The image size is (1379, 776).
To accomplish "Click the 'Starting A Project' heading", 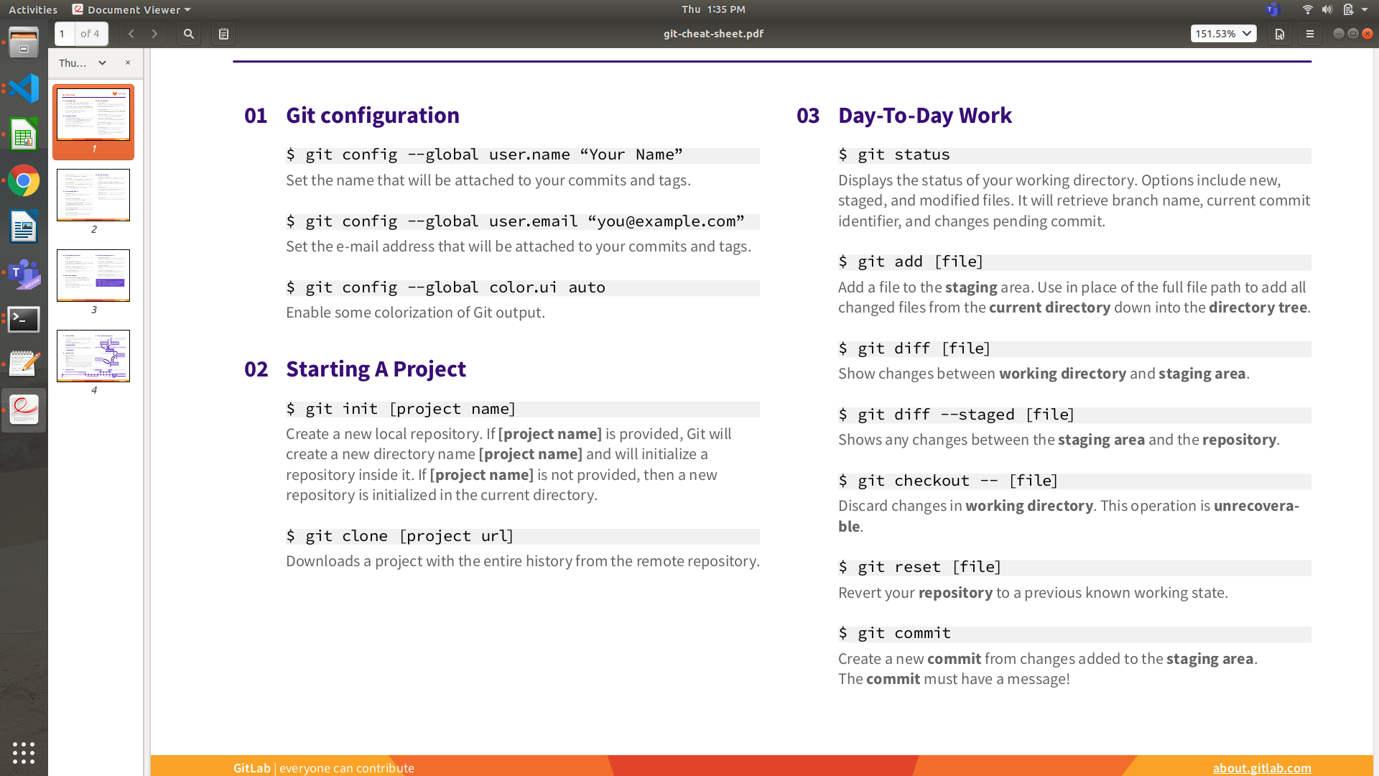I will [376, 369].
